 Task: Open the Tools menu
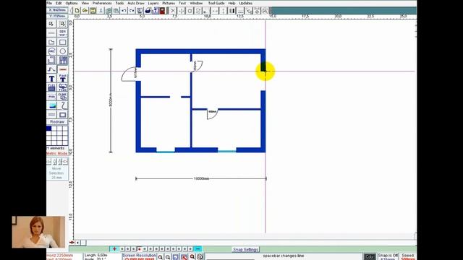click(x=119, y=3)
